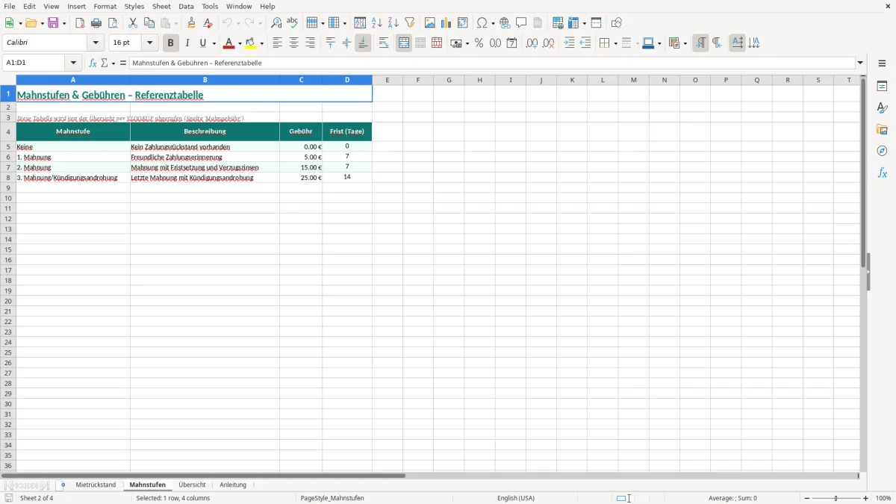This screenshot has width=896, height=504.
Task: Open the Sort dialog icon
Action: 360,23
